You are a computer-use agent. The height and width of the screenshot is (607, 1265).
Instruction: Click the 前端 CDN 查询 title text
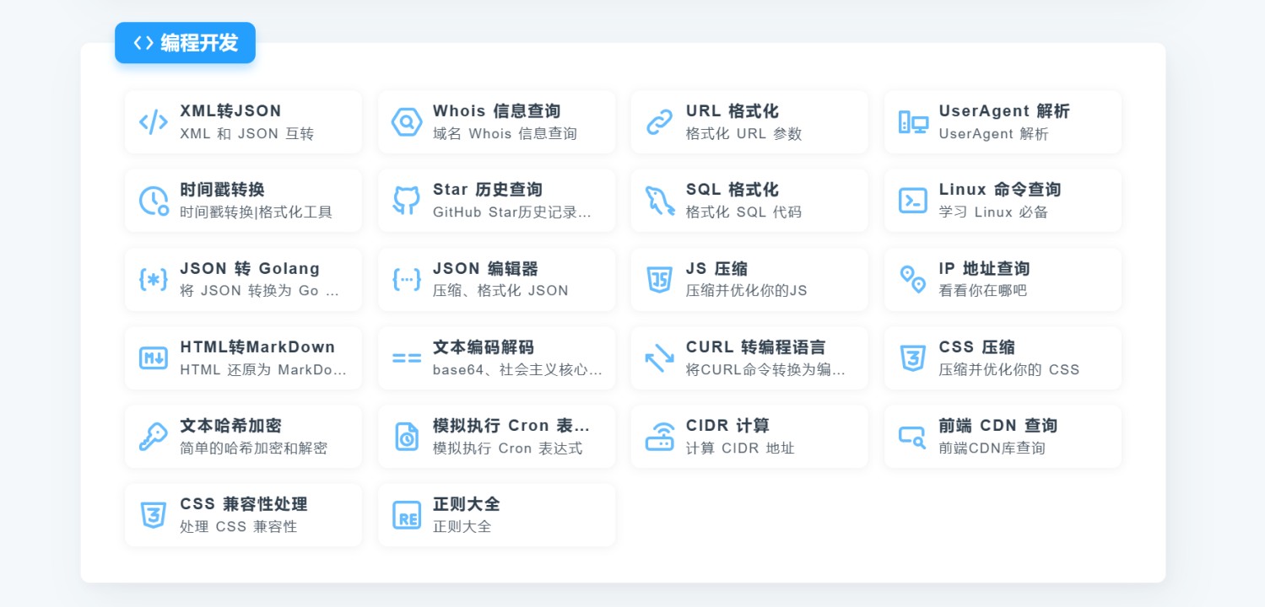(997, 426)
